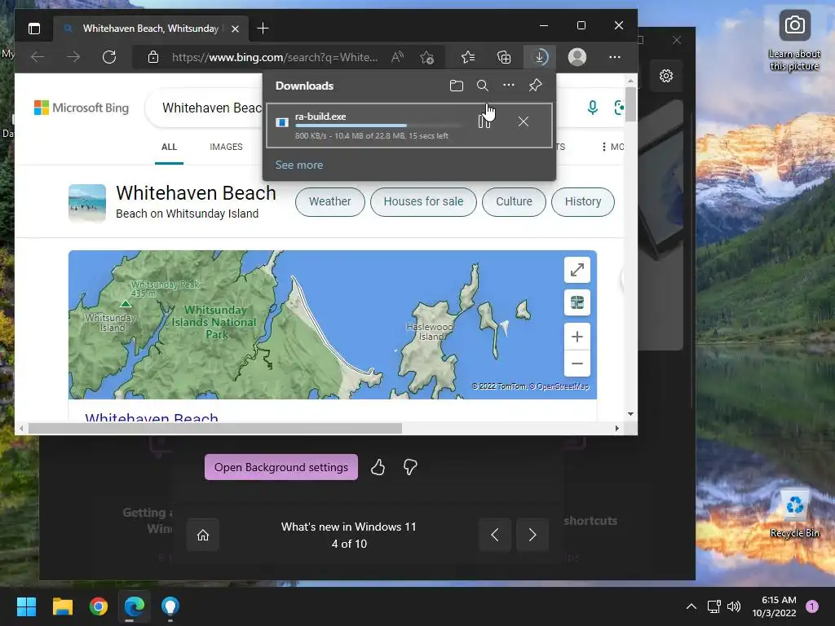Viewport: 835px width, 626px height.
Task: View site information lock icon
Action: [152, 57]
